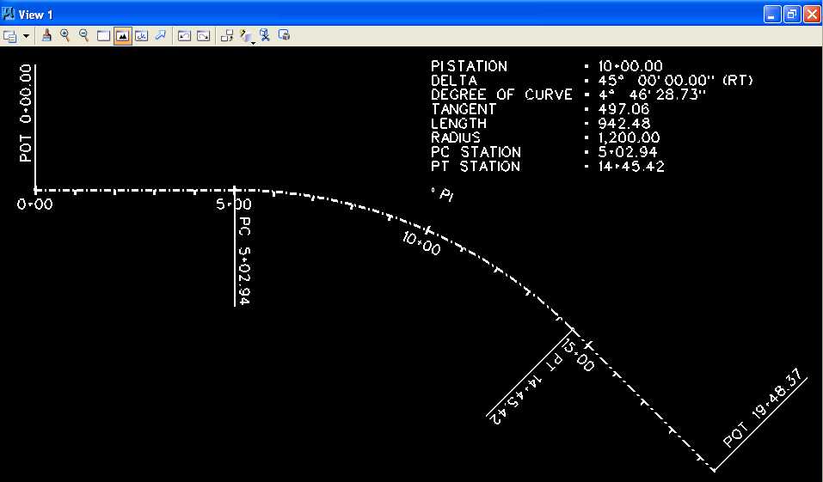Restore down the View 1 window
The height and width of the screenshot is (482, 823).
[792, 15]
